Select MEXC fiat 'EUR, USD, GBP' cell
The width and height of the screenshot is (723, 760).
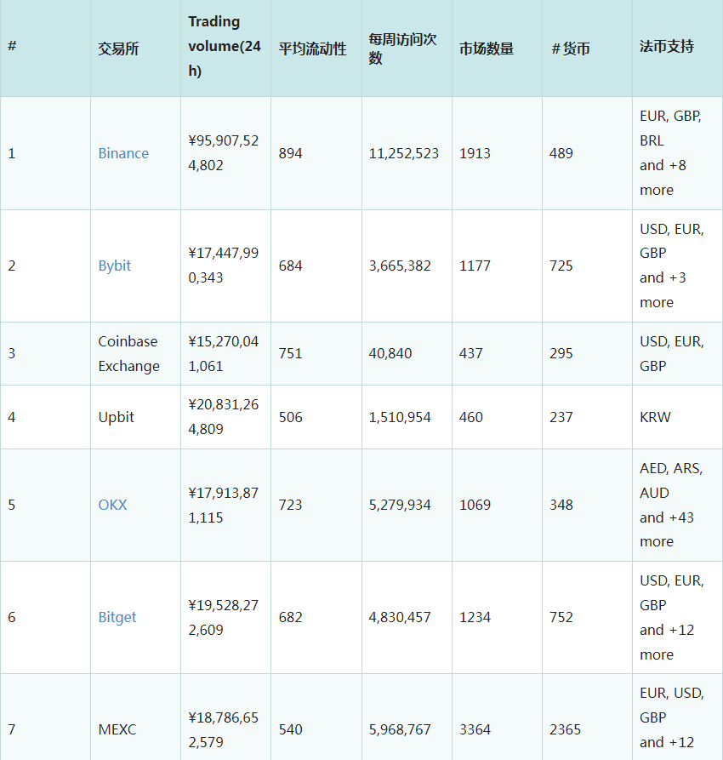click(677, 717)
